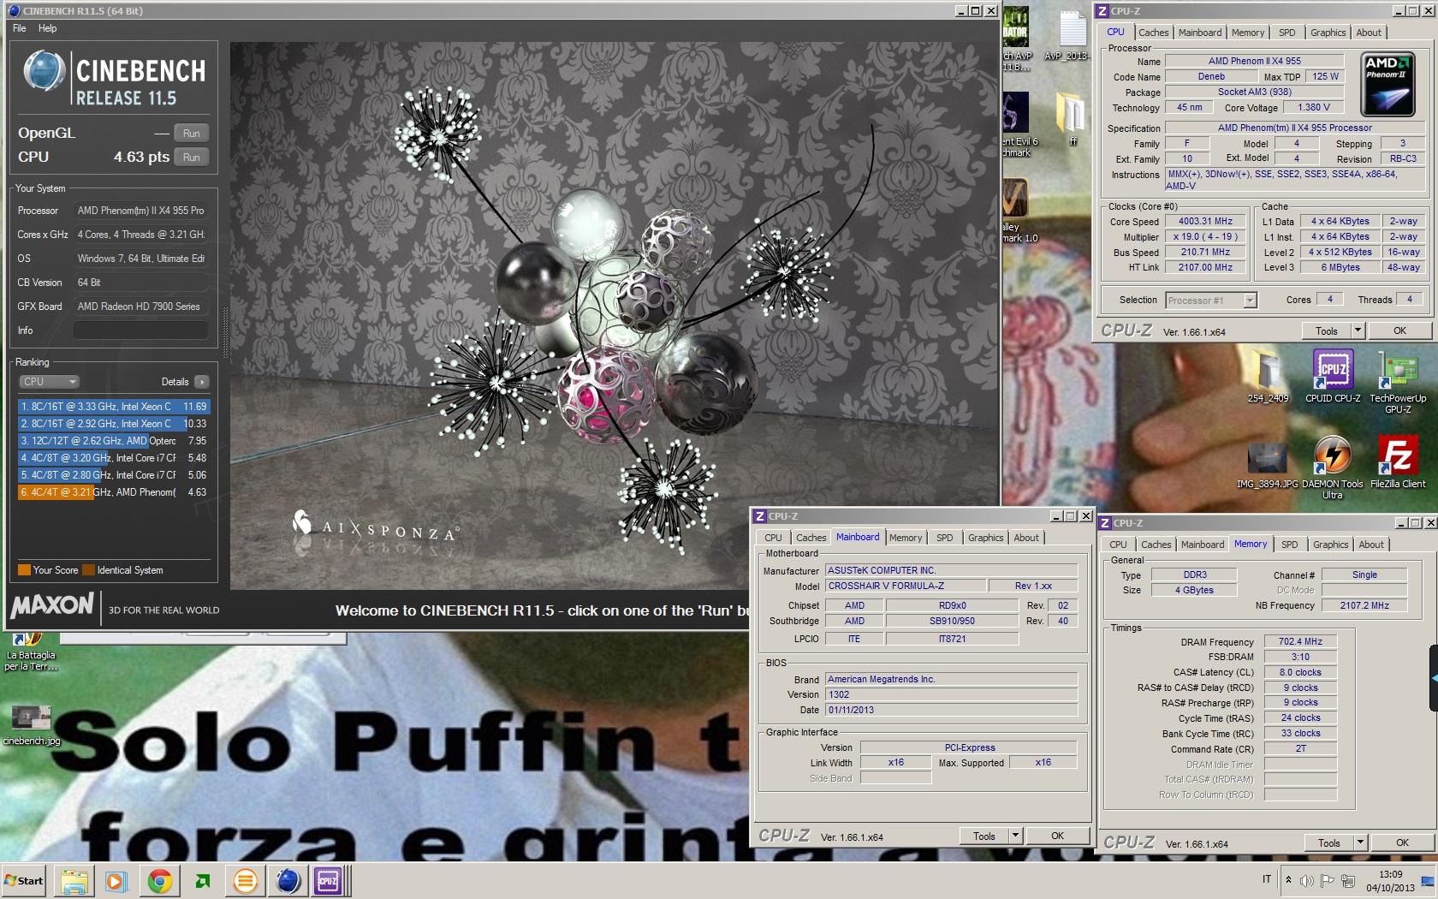Expand Tools dropdown arrow in Mainboard CPU-Z window

point(1015,836)
